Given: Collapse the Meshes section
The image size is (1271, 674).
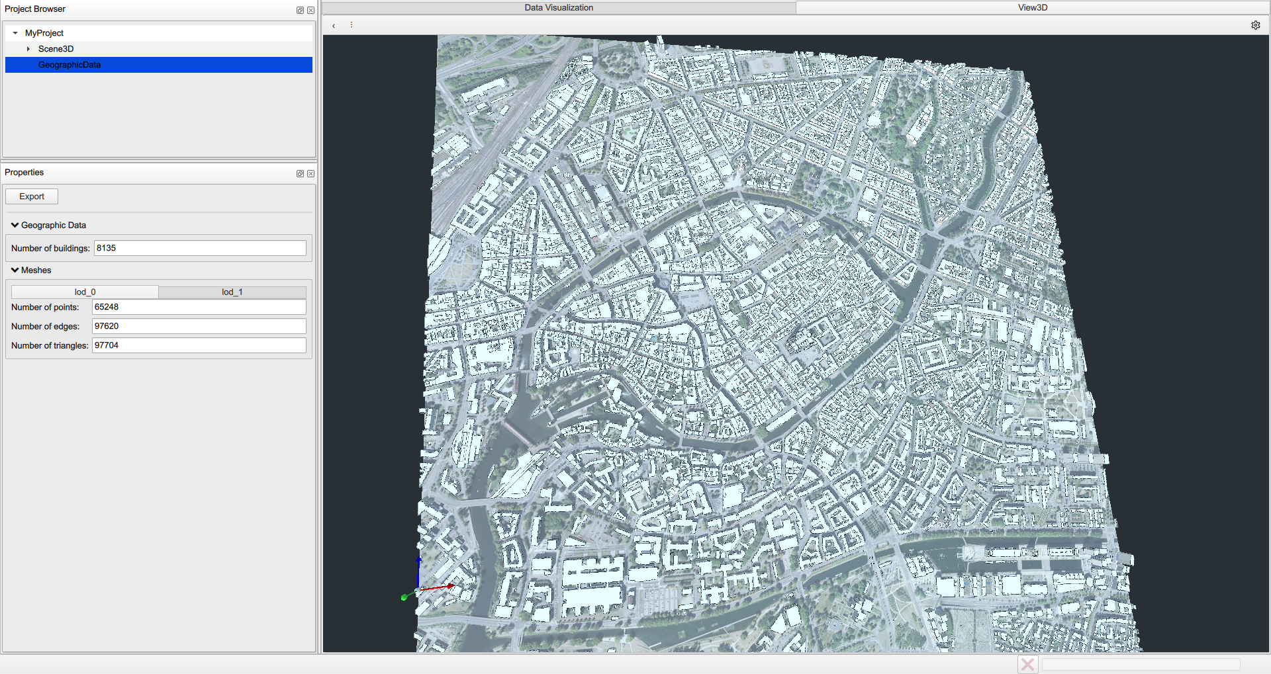Looking at the screenshot, I should tap(15, 271).
